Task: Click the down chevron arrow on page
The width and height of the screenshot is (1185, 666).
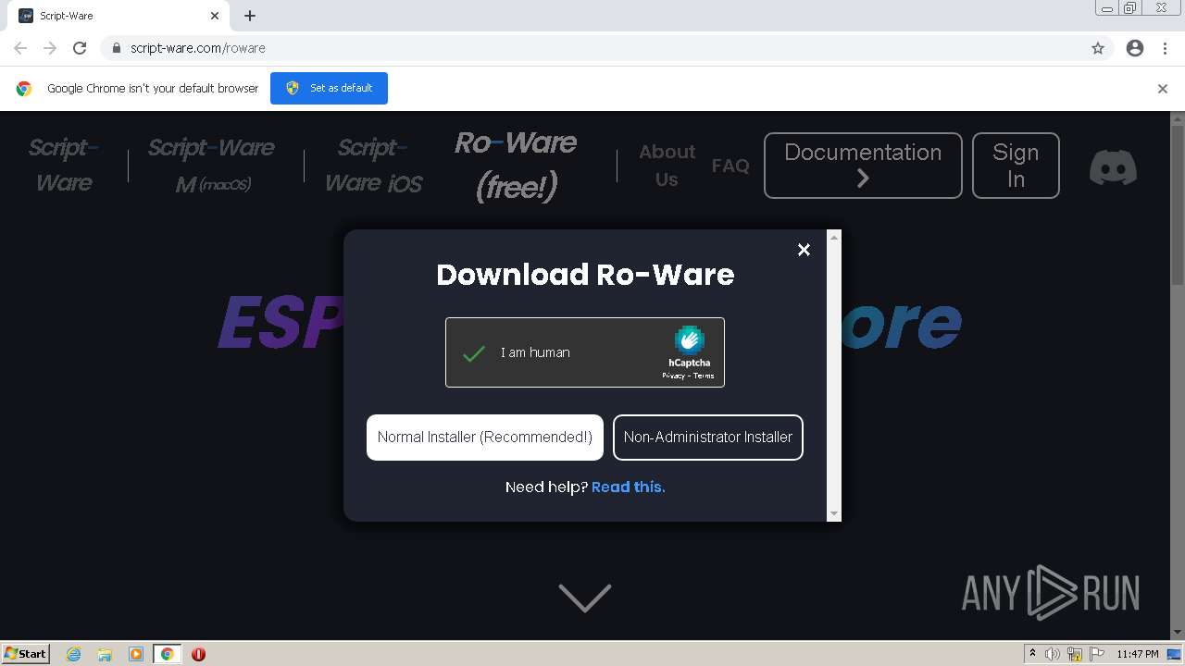Action: pos(585,598)
